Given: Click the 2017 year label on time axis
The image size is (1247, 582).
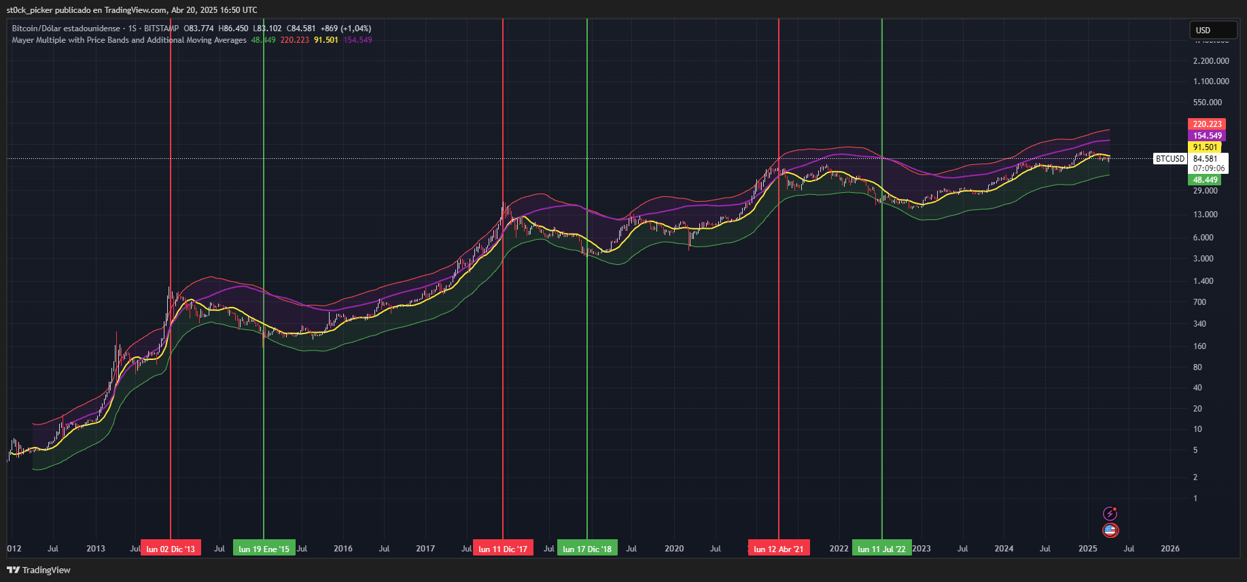Looking at the screenshot, I should [425, 549].
